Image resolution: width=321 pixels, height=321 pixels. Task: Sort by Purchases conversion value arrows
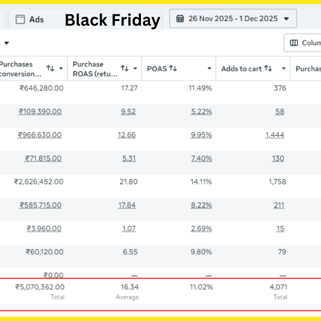50,68
